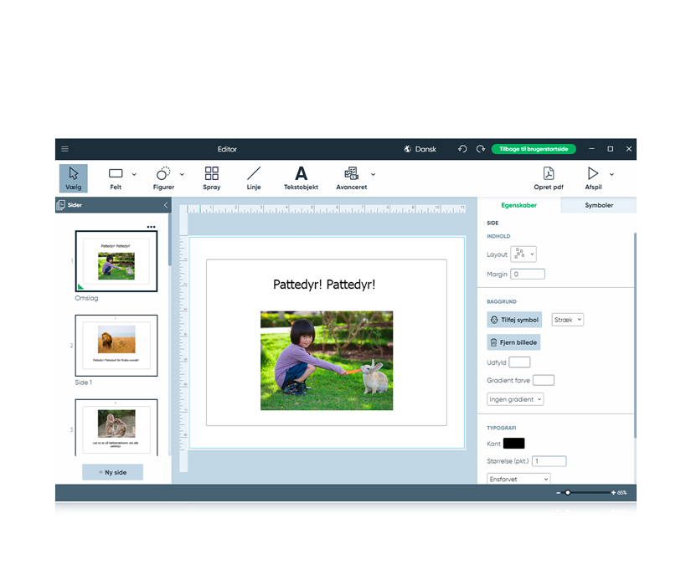
Task: Expand the Ingen gradient dropdown
Action: [x=515, y=399]
